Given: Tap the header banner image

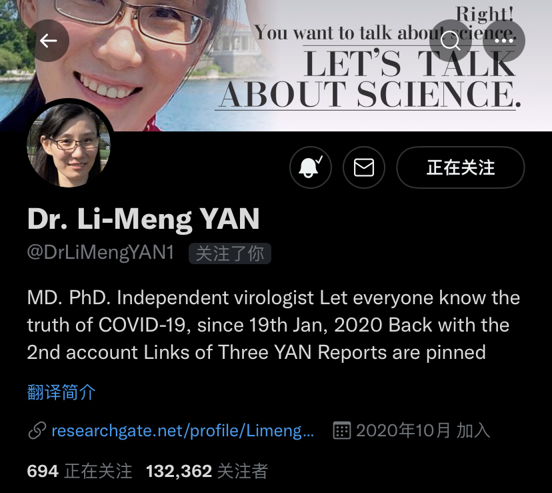Looking at the screenshot, I should tap(276, 65).
